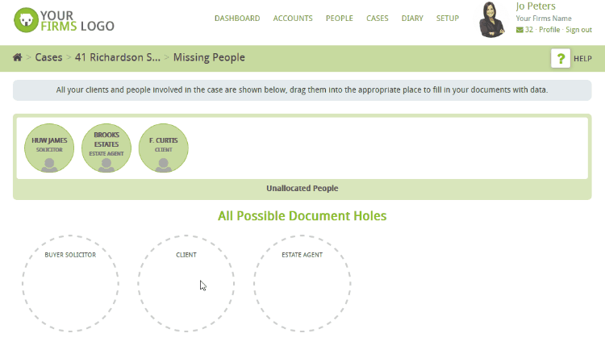The height and width of the screenshot is (350, 605).
Task: Click the HELP label
Action: pyautogui.click(x=582, y=59)
